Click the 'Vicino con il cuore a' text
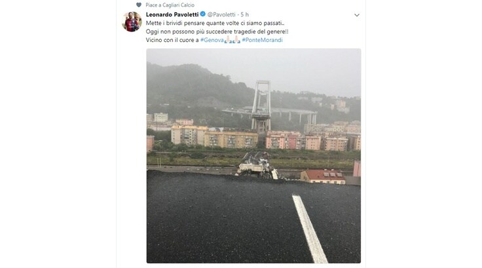The image size is (482, 268). click(172, 40)
